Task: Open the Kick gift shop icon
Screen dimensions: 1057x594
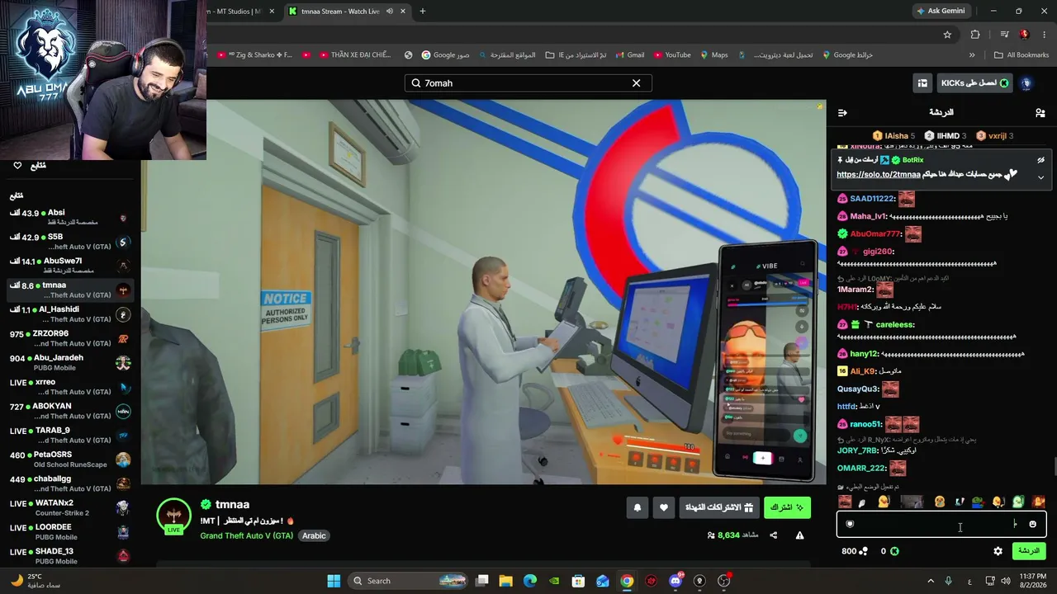Action: coord(922,83)
